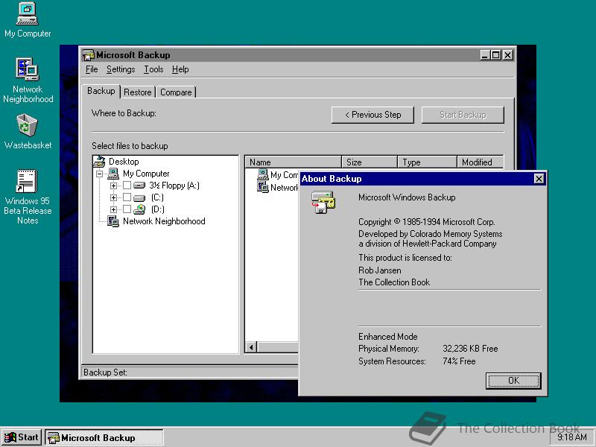
Task: Maximize the Microsoft Backup window
Action: (495, 55)
